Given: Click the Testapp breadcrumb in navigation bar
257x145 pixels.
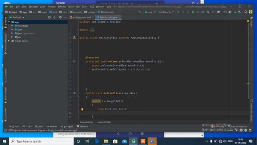Looking at the screenshot, I should 11,12.
